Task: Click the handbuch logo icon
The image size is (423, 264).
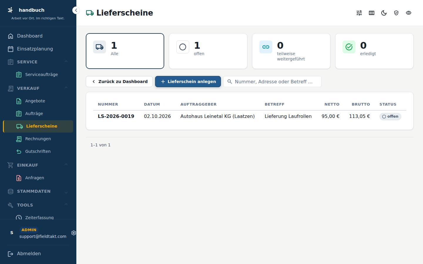Action: (10, 10)
